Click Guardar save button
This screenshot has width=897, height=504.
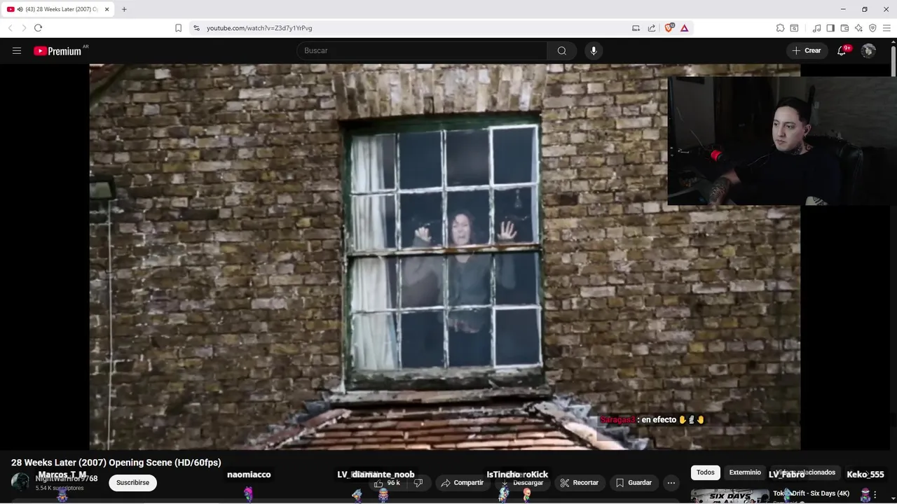pyautogui.click(x=634, y=483)
